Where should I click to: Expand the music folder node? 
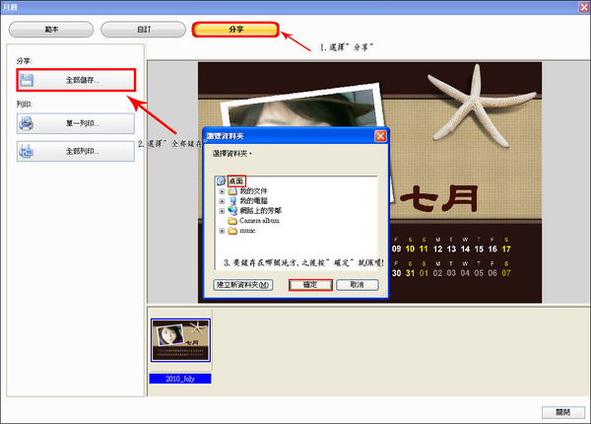[x=222, y=231]
